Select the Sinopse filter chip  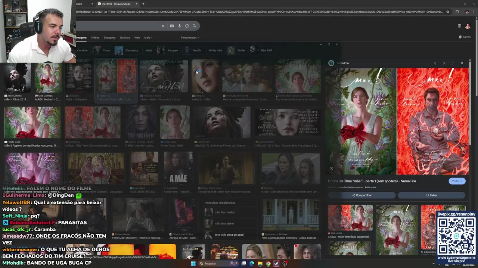[168, 50]
